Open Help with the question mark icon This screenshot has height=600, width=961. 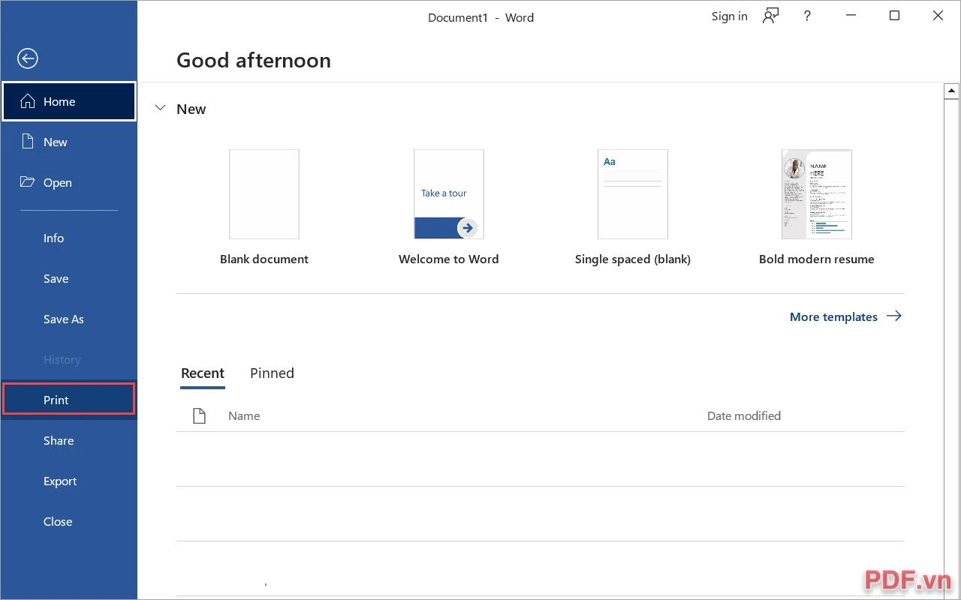[807, 16]
